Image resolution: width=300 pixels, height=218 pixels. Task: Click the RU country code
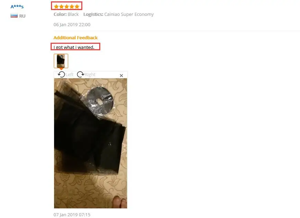tap(22, 16)
